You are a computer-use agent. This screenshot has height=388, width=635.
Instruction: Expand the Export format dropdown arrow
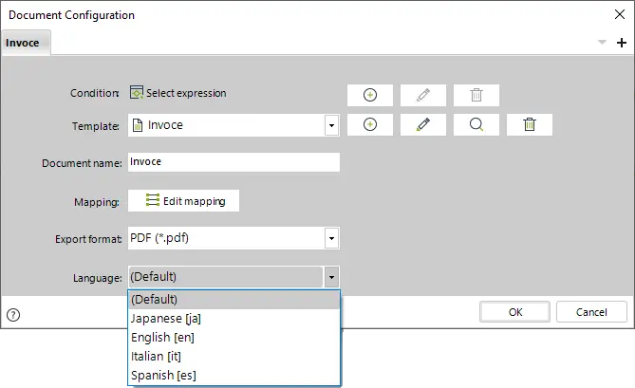point(331,238)
